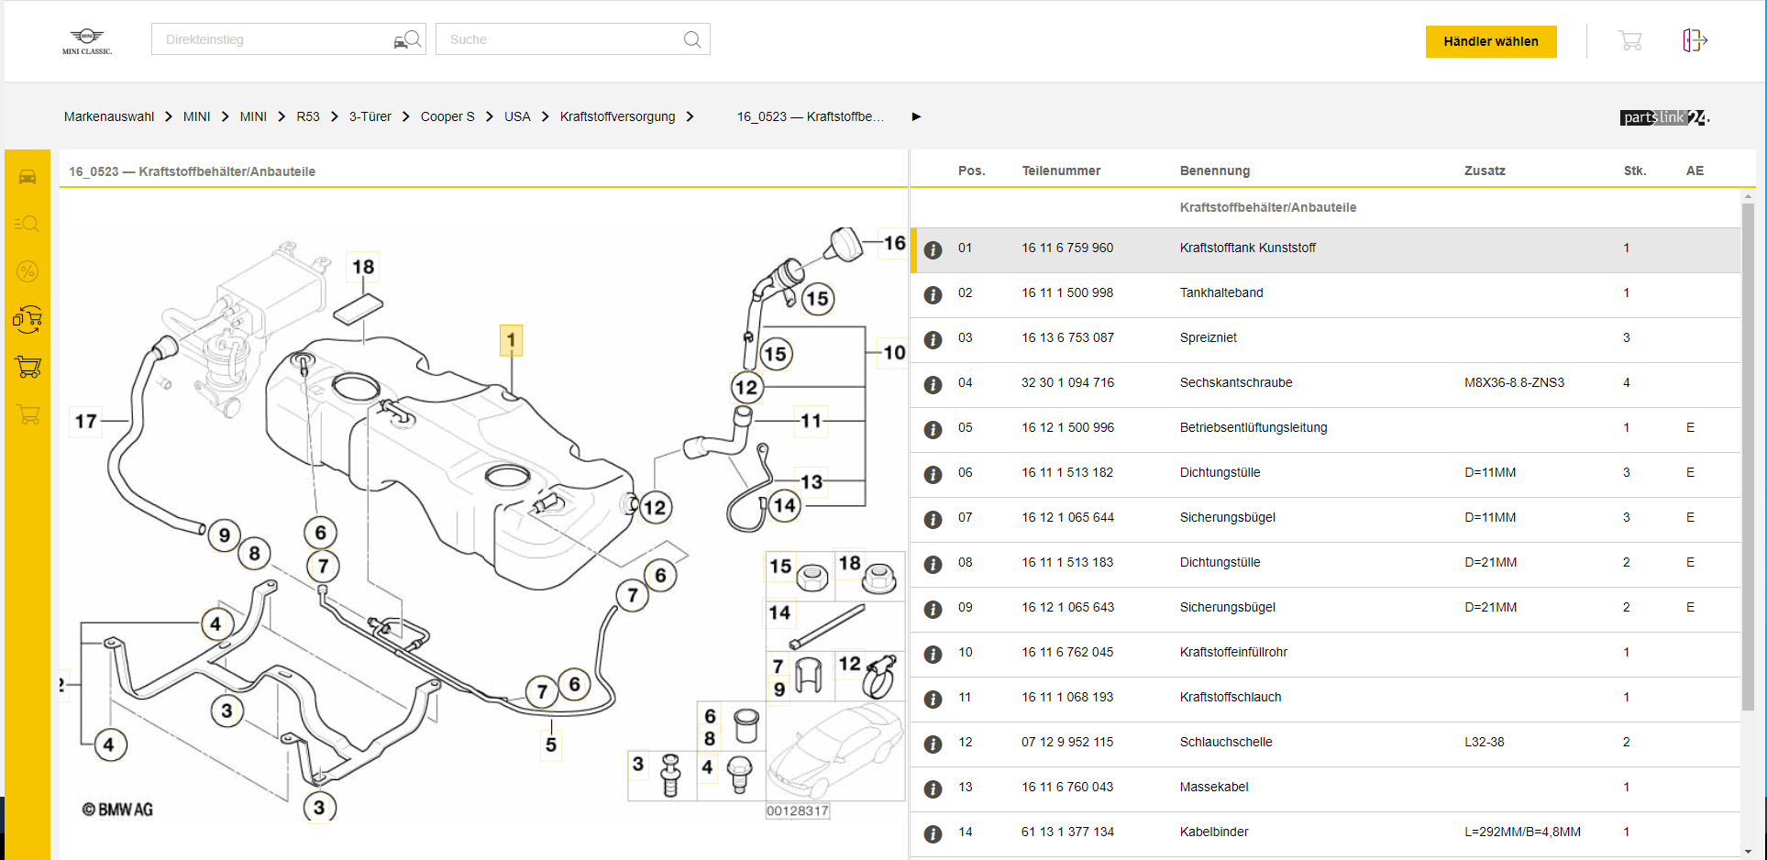Screen dimensions: 1767x860
Task: Select the R53 breadcrumb item
Action: (x=308, y=116)
